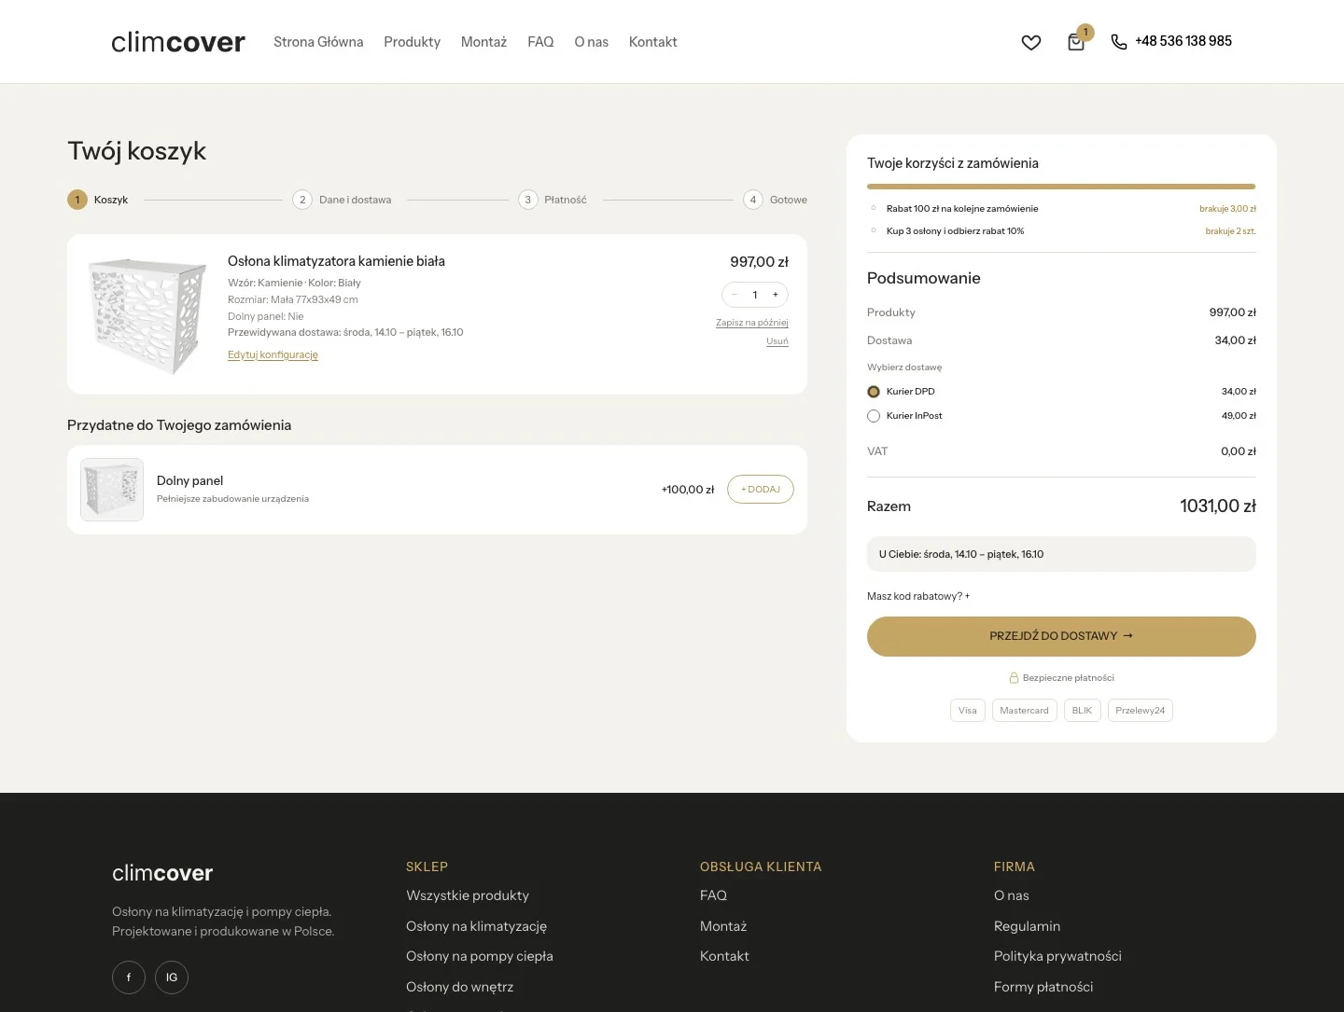Open Osłony na pompy ciepła footer link

[x=480, y=956]
